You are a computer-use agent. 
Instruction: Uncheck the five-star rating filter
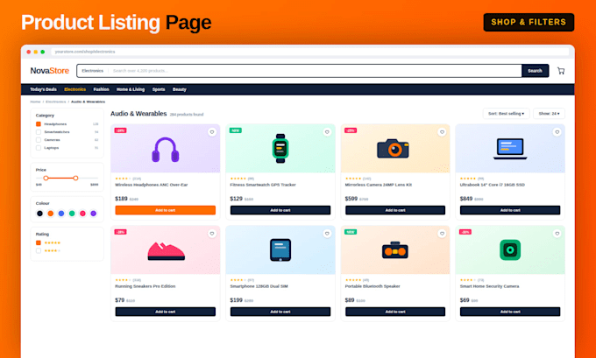pyautogui.click(x=39, y=242)
